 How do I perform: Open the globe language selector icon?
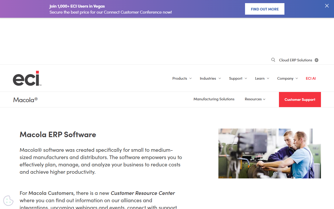click(x=317, y=60)
